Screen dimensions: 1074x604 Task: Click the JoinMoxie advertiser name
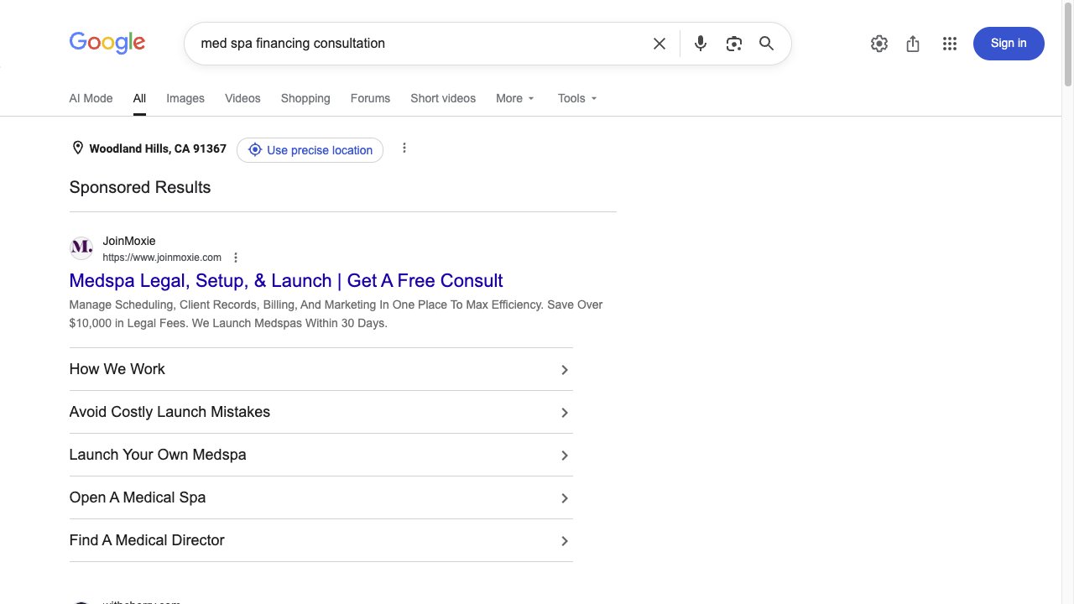tap(129, 241)
